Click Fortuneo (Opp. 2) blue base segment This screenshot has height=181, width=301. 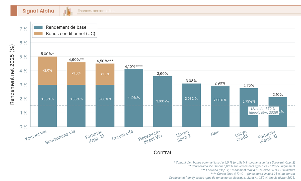[x=105, y=105]
